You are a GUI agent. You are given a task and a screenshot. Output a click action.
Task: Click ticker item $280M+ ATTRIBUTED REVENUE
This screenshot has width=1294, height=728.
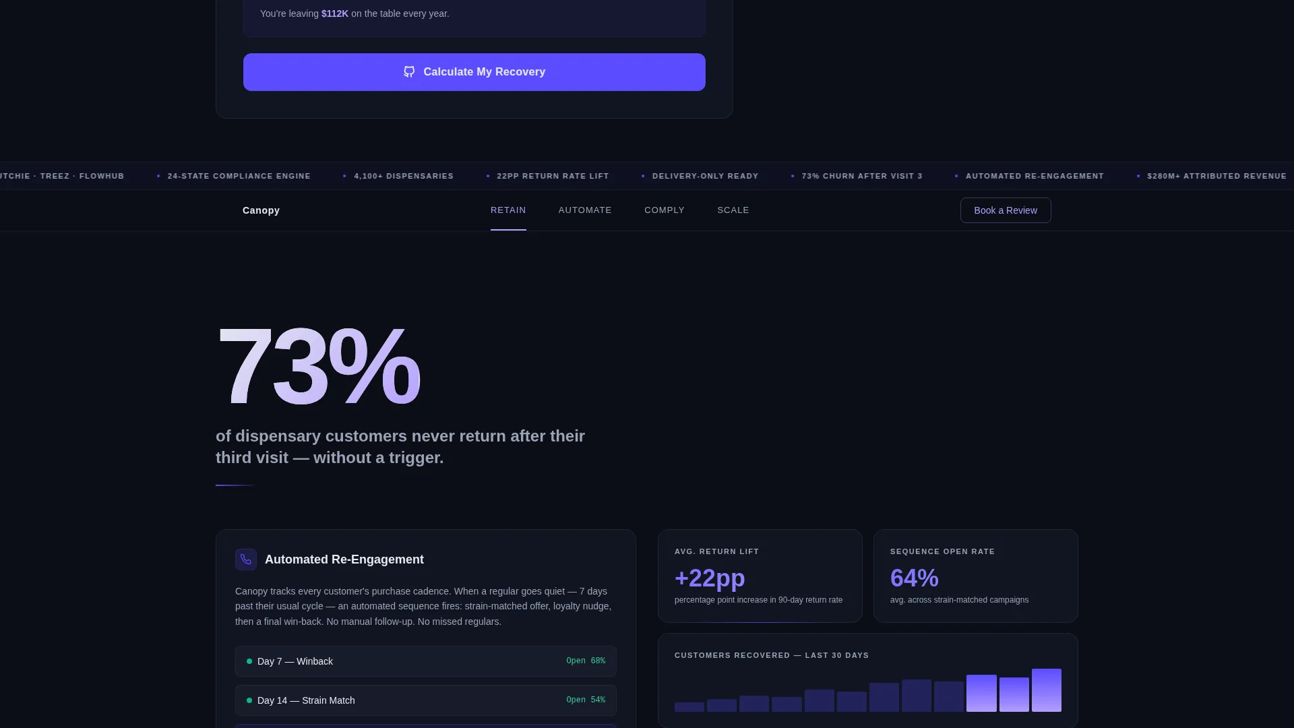[1216, 176]
